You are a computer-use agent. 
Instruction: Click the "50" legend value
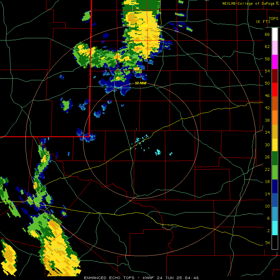[x=267, y=83]
